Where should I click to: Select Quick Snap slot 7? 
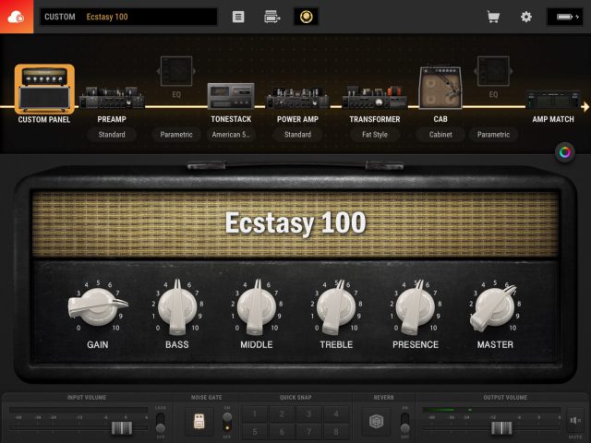(x=308, y=431)
